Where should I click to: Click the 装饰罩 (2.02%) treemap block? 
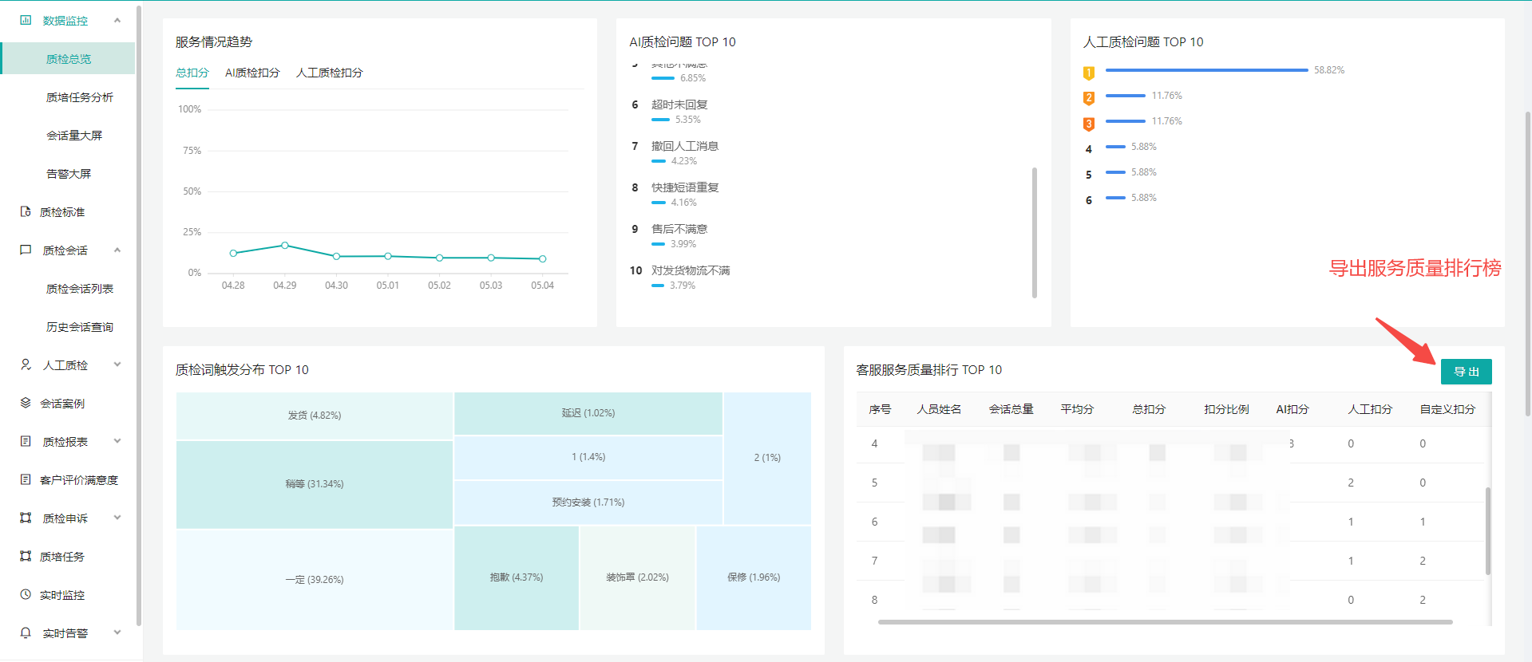point(637,577)
